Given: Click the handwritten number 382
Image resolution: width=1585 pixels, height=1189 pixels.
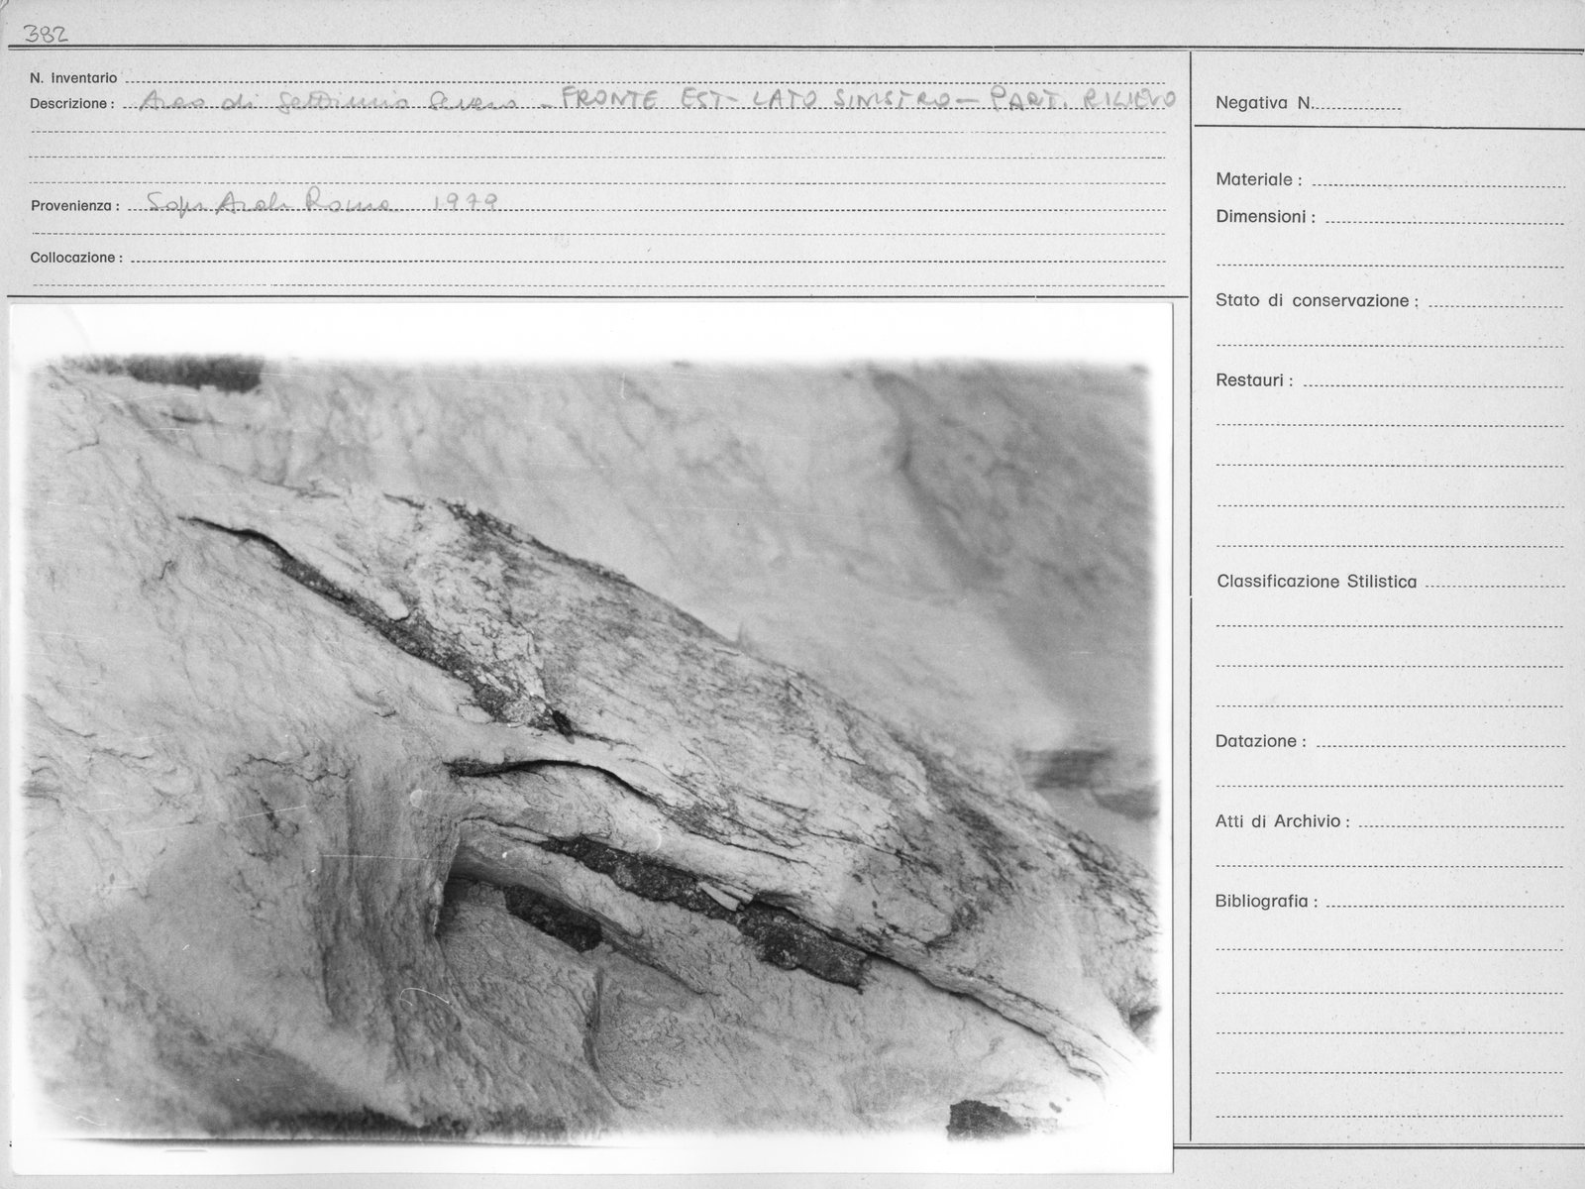Looking at the screenshot, I should pyautogui.click(x=46, y=34).
